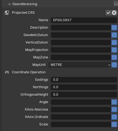Toggle null circle beside MapProjection
This screenshot has height=131, width=118.
tap(114, 50)
